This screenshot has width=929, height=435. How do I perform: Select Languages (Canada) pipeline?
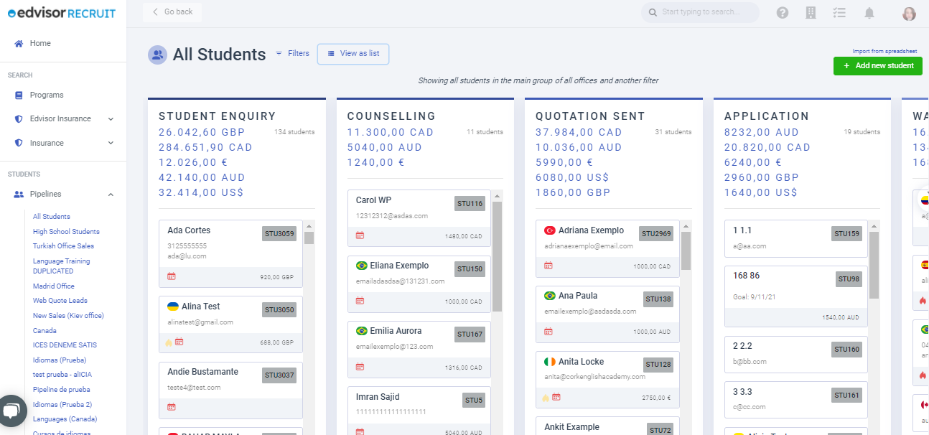65,419
